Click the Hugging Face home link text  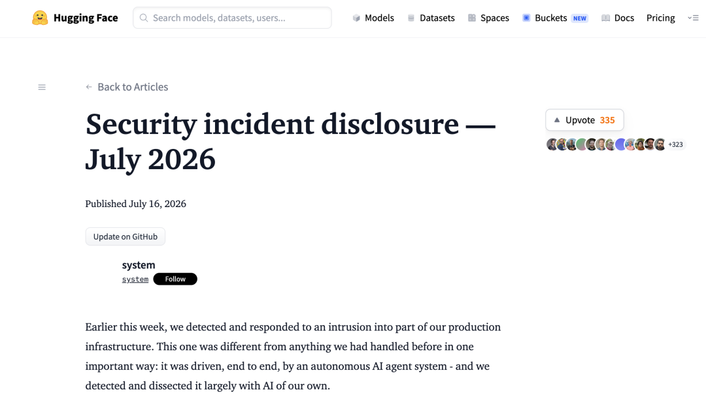tap(86, 18)
